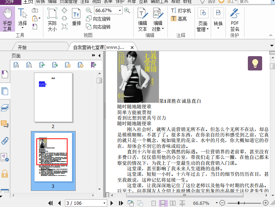Image resolution: width=275 pixels, height=207 pixels.
Task: Switch to facing pages view
Action: point(173,203)
